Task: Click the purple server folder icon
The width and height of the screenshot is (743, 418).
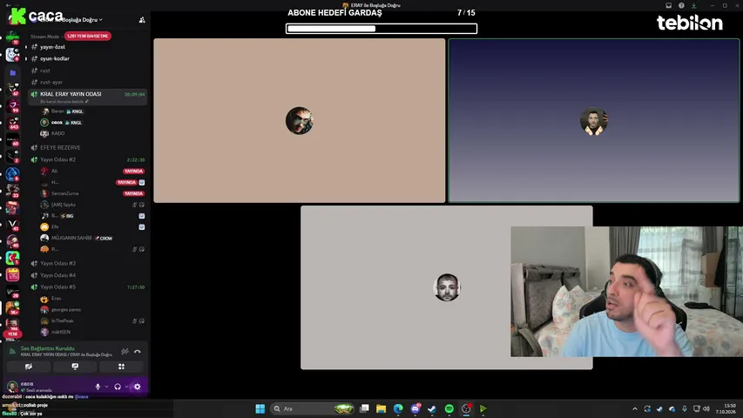Action: tap(13, 73)
